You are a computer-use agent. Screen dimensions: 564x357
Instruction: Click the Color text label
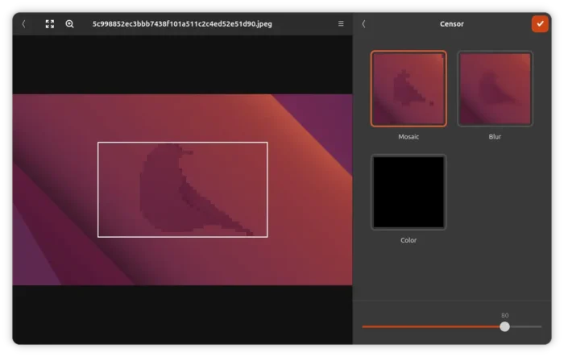tap(408, 240)
